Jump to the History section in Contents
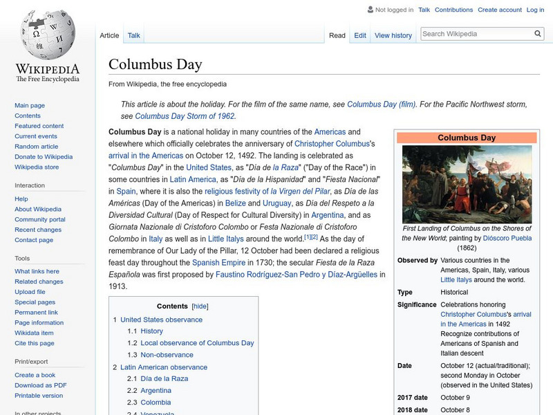Image resolution: width=553 pixels, height=415 pixels. point(151,331)
